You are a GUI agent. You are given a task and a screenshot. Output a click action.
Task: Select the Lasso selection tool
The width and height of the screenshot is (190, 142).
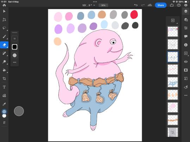[4, 28]
